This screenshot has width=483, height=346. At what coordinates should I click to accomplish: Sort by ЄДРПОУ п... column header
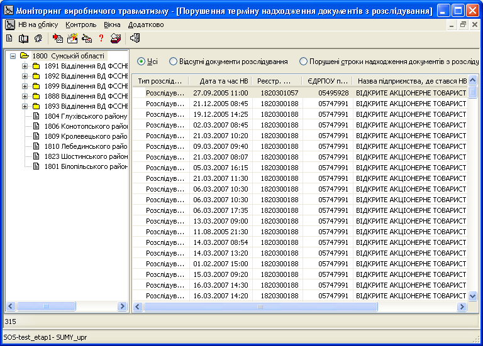[x=327, y=81]
